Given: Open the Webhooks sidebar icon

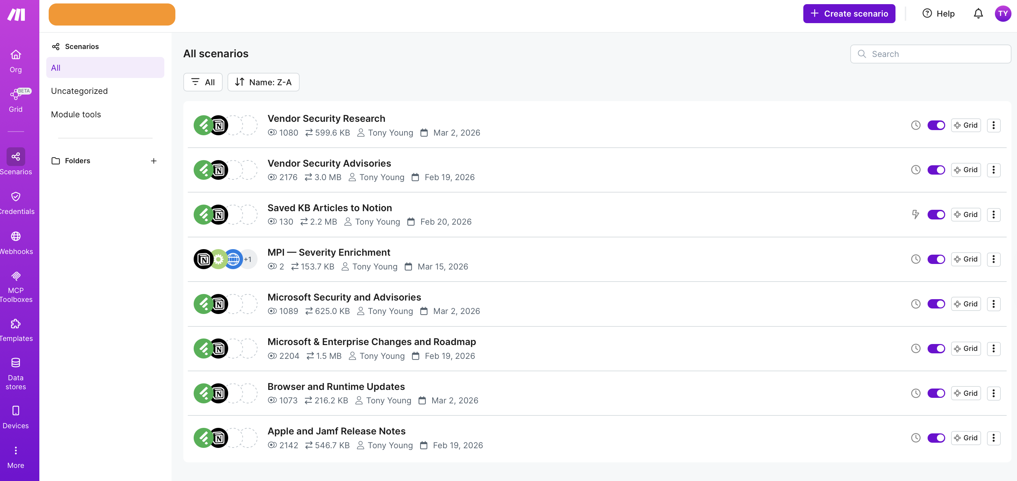Looking at the screenshot, I should tap(16, 236).
